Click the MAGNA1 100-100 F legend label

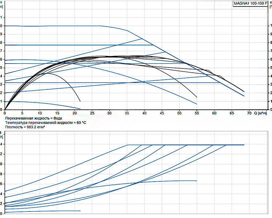(251, 3)
